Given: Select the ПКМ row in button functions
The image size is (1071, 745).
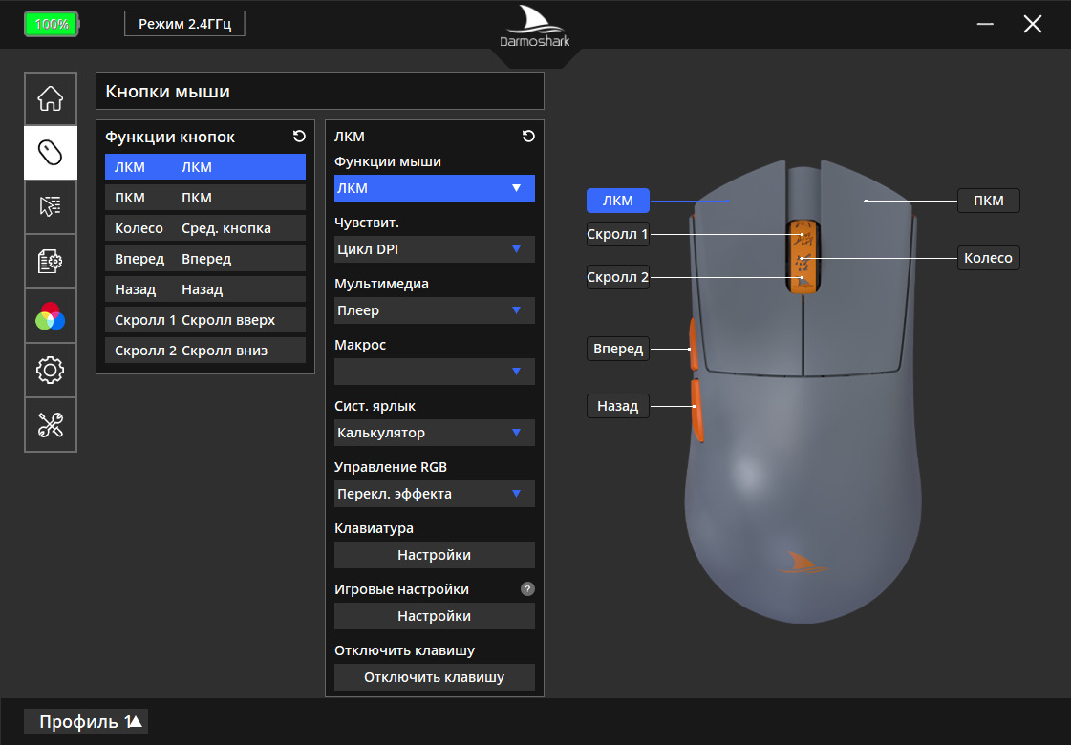Looking at the screenshot, I should coord(204,198).
